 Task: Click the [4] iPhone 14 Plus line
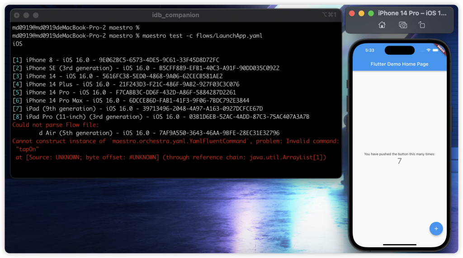(126, 84)
